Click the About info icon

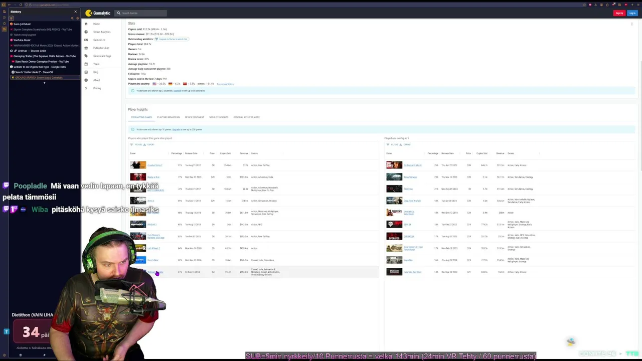[86, 80]
